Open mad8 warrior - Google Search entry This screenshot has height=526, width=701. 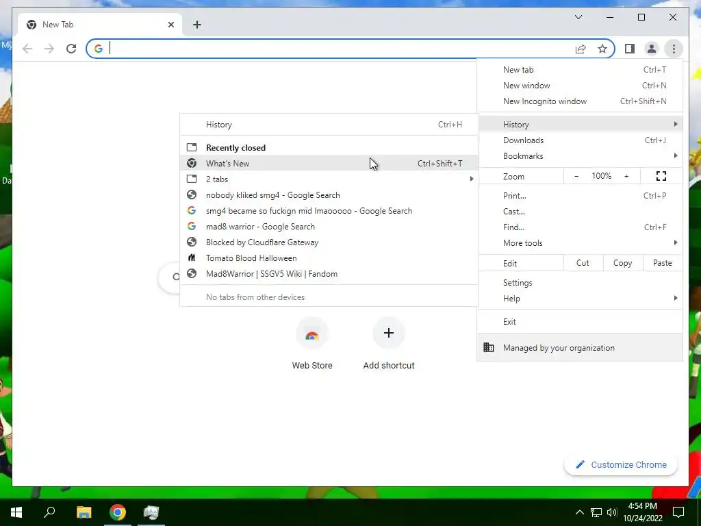[329, 226]
